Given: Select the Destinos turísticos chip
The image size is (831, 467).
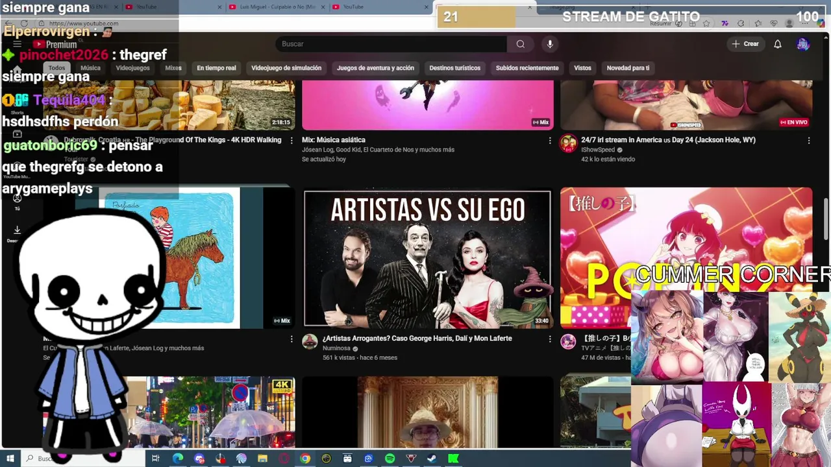Looking at the screenshot, I should pyautogui.click(x=454, y=68).
